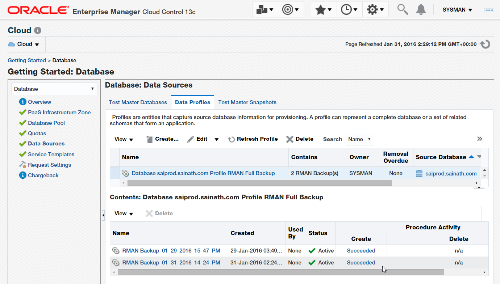Image resolution: width=500 pixels, height=284 pixels.
Task: Expand the toolbar overflow chevron
Action: [480, 139]
